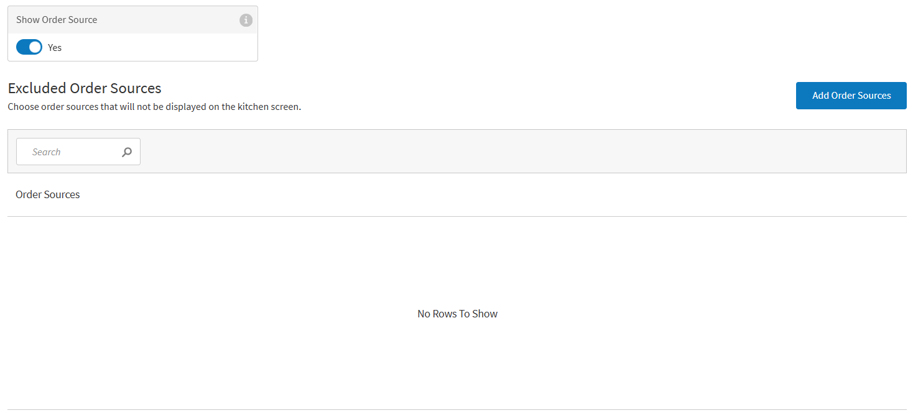Click the No Rows To Show message

(457, 314)
